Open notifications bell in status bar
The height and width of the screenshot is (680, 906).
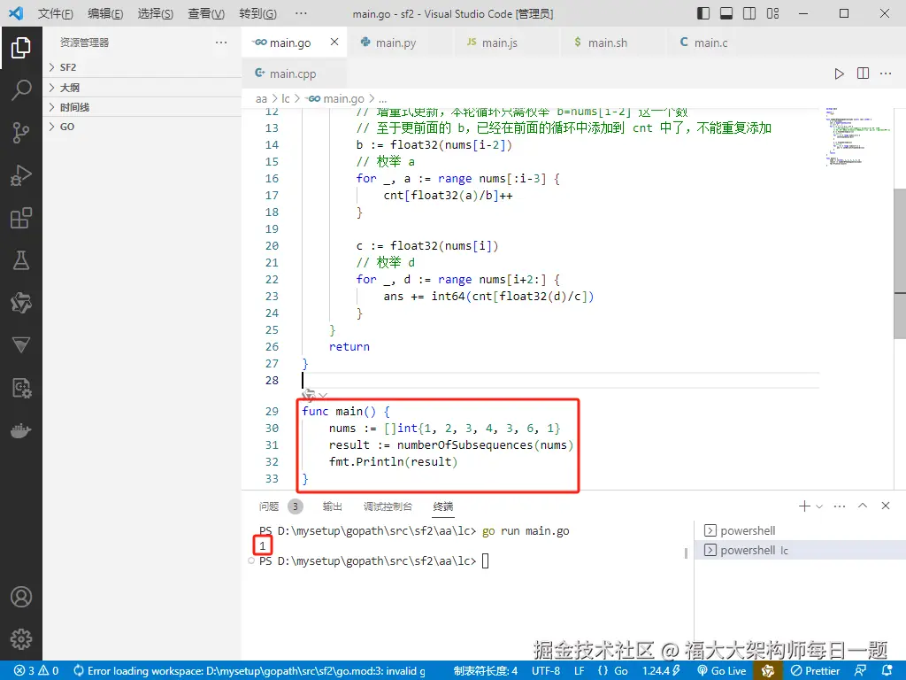tap(888, 671)
